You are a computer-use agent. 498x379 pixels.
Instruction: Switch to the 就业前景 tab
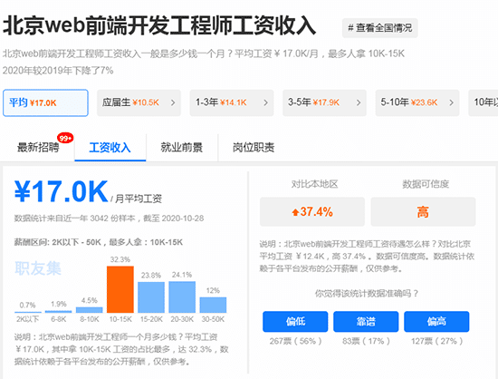pyautogui.click(x=182, y=148)
